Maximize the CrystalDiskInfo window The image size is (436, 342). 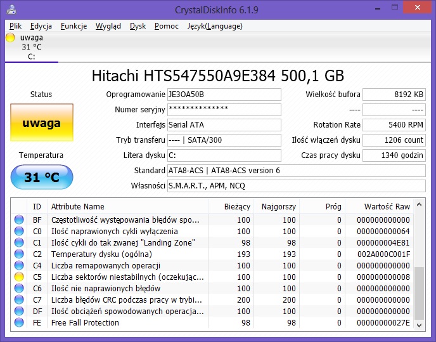[x=395, y=8]
